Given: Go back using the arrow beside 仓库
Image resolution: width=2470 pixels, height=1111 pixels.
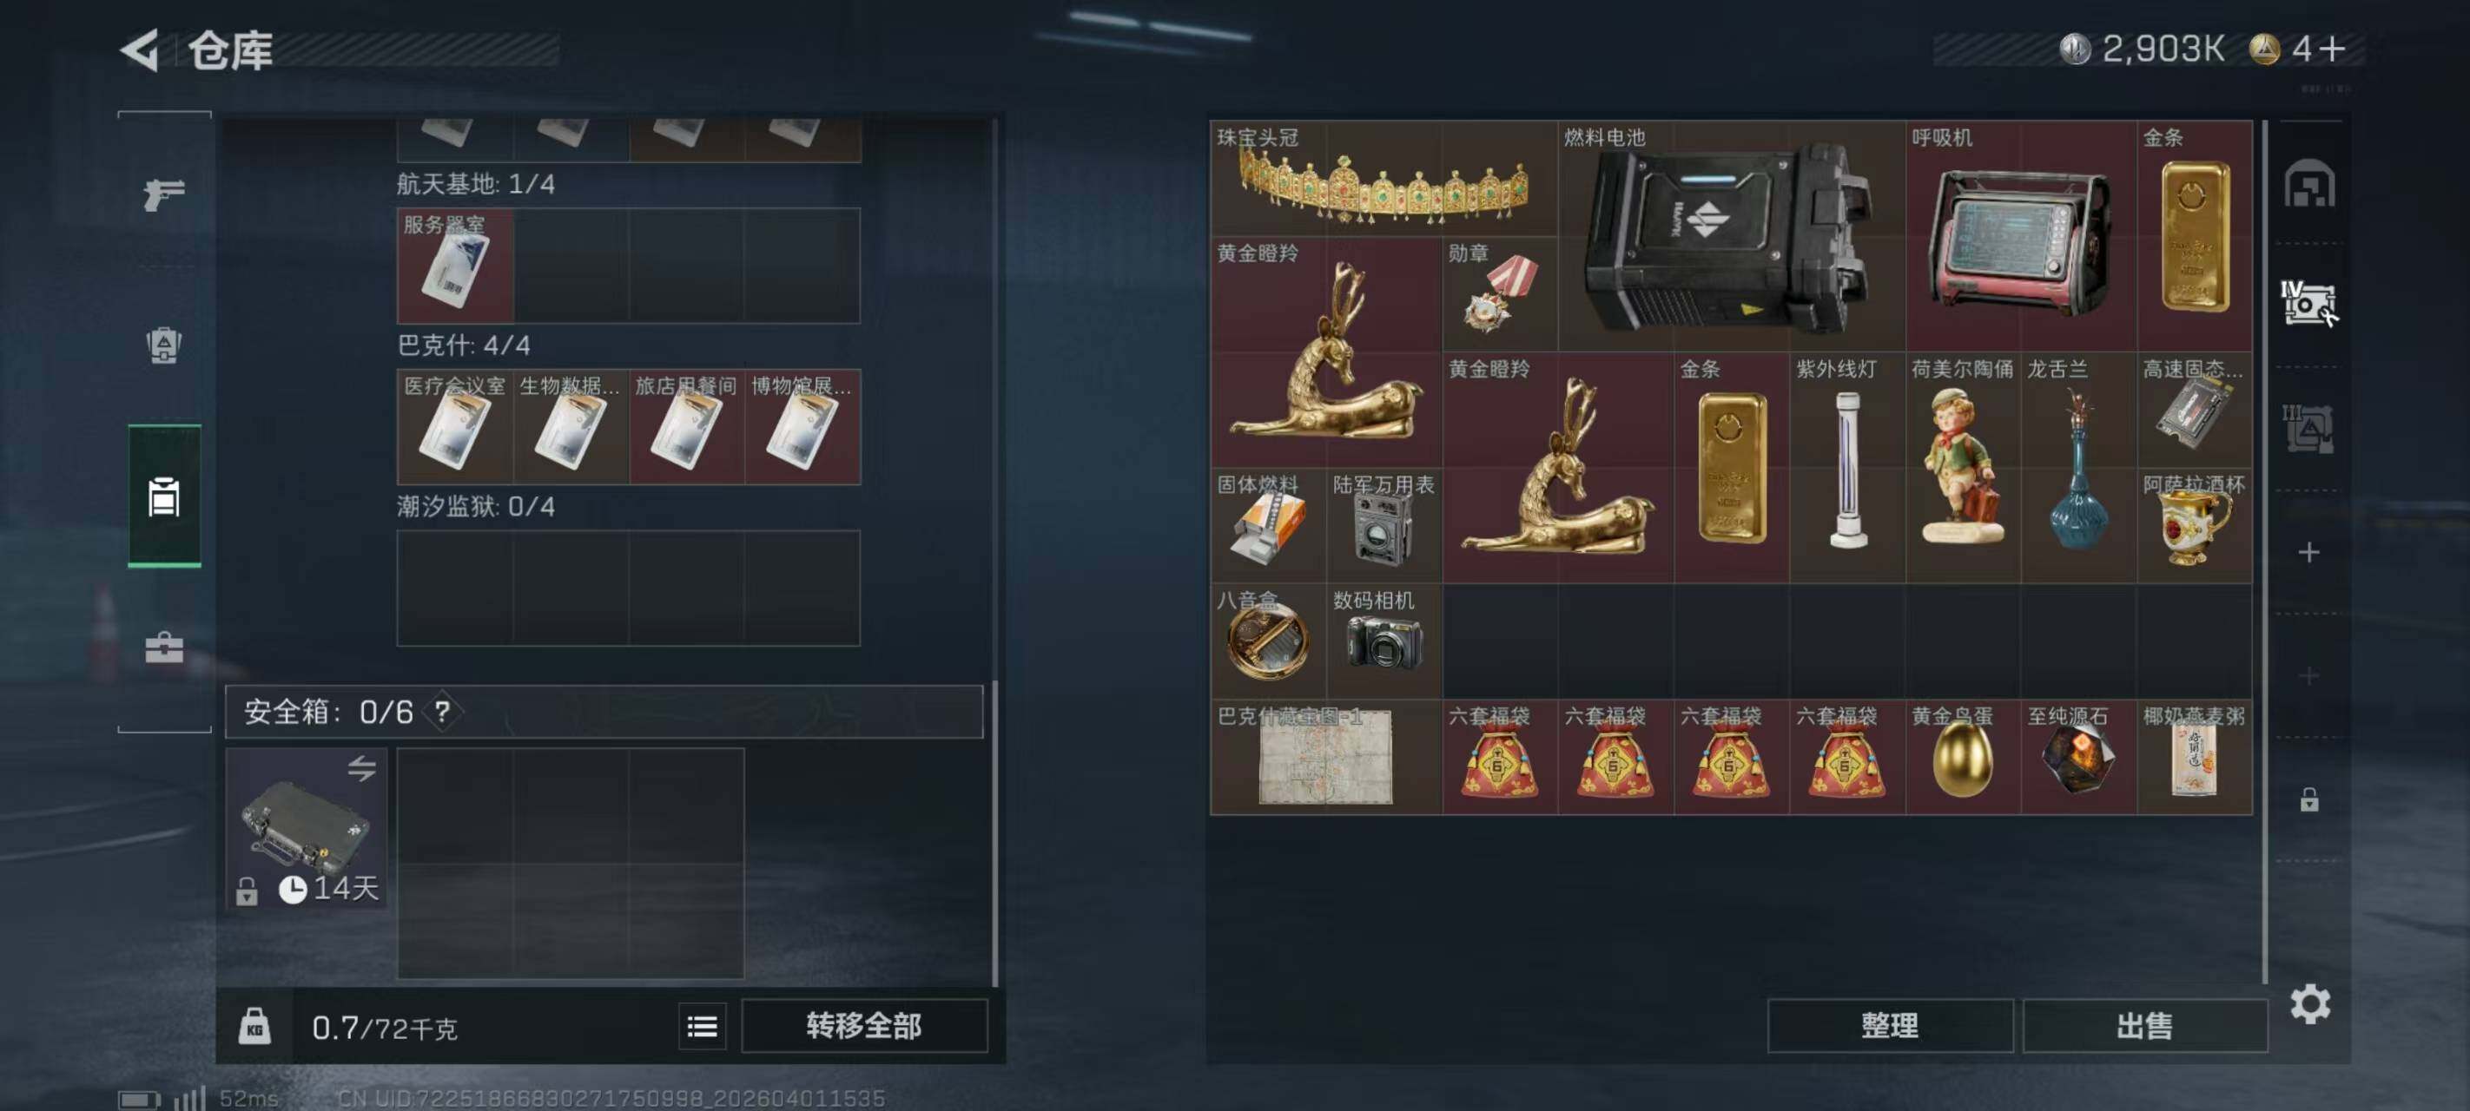Looking at the screenshot, I should tap(140, 49).
